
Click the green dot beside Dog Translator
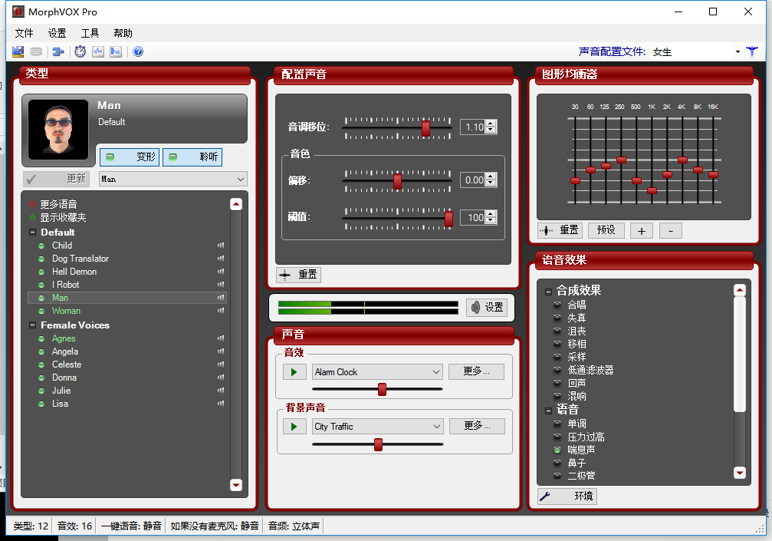[x=41, y=259]
